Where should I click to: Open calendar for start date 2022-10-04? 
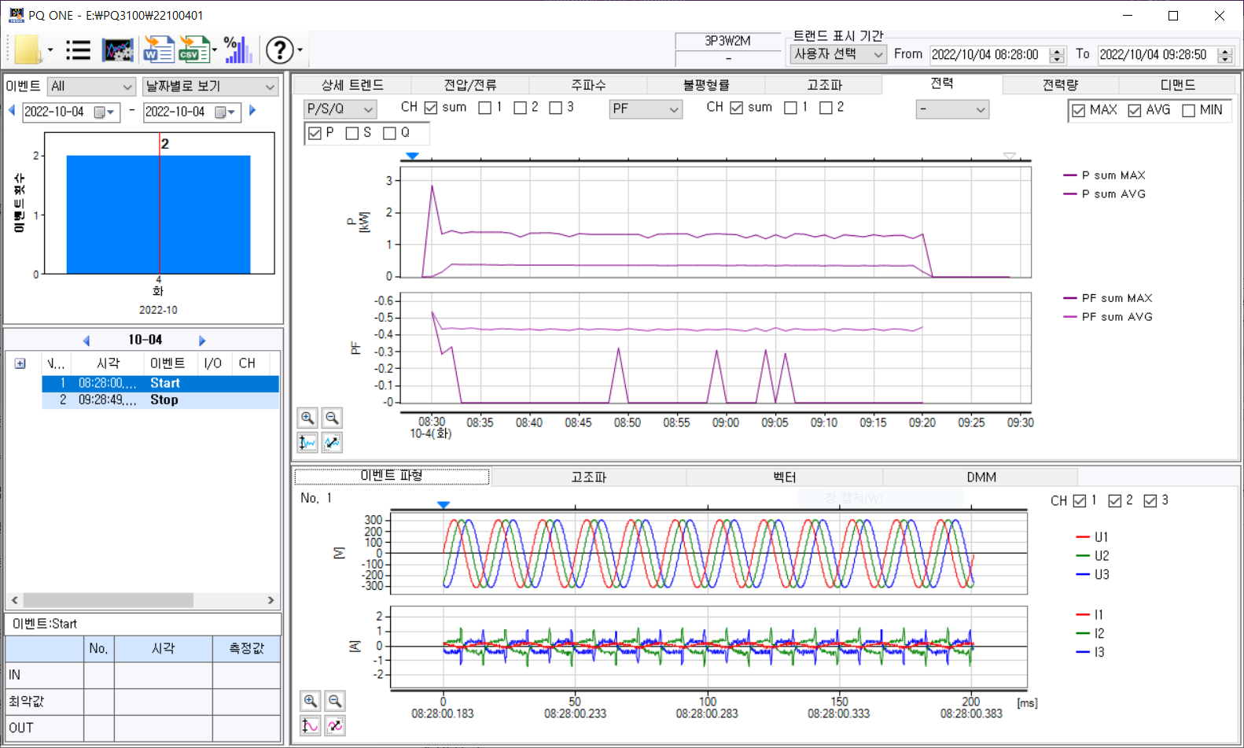(105, 112)
